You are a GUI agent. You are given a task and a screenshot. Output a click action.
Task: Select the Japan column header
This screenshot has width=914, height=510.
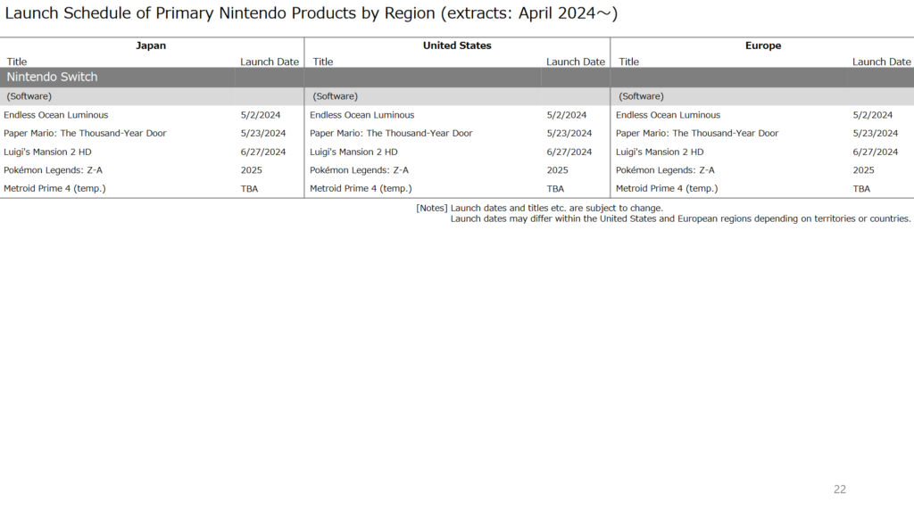point(151,45)
